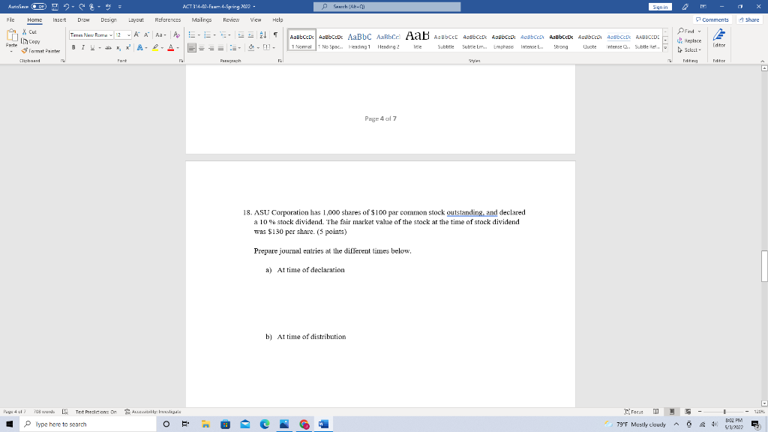Toggle italic formatting

pyautogui.click(x=82, y=47)
